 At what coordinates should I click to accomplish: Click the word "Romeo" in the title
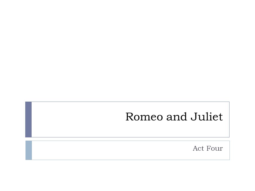tap(144, 117)
